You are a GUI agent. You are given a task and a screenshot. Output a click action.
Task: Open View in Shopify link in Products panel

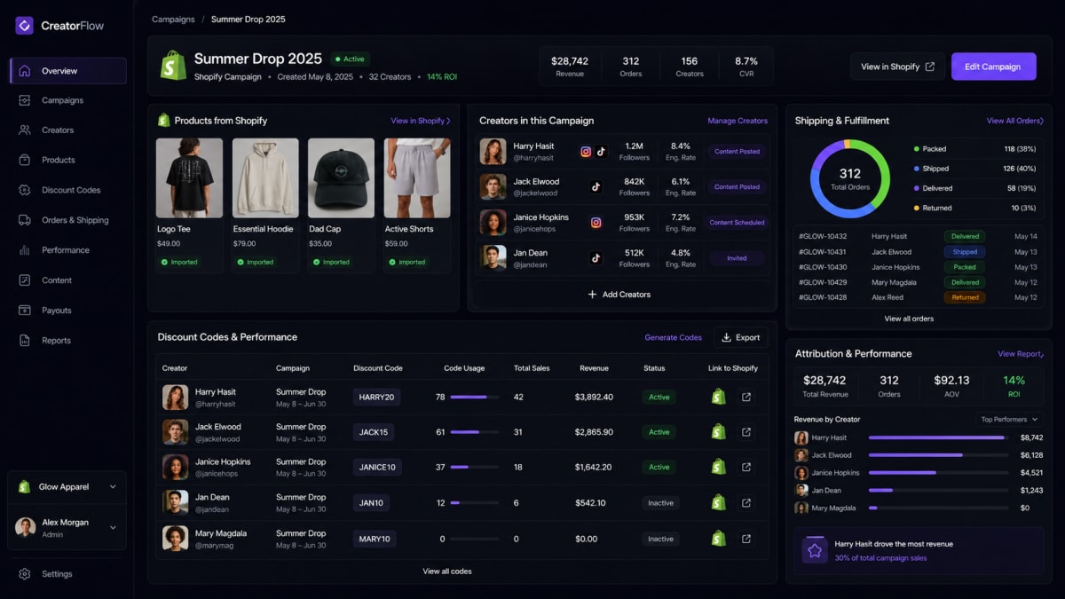tap(421, 121)
